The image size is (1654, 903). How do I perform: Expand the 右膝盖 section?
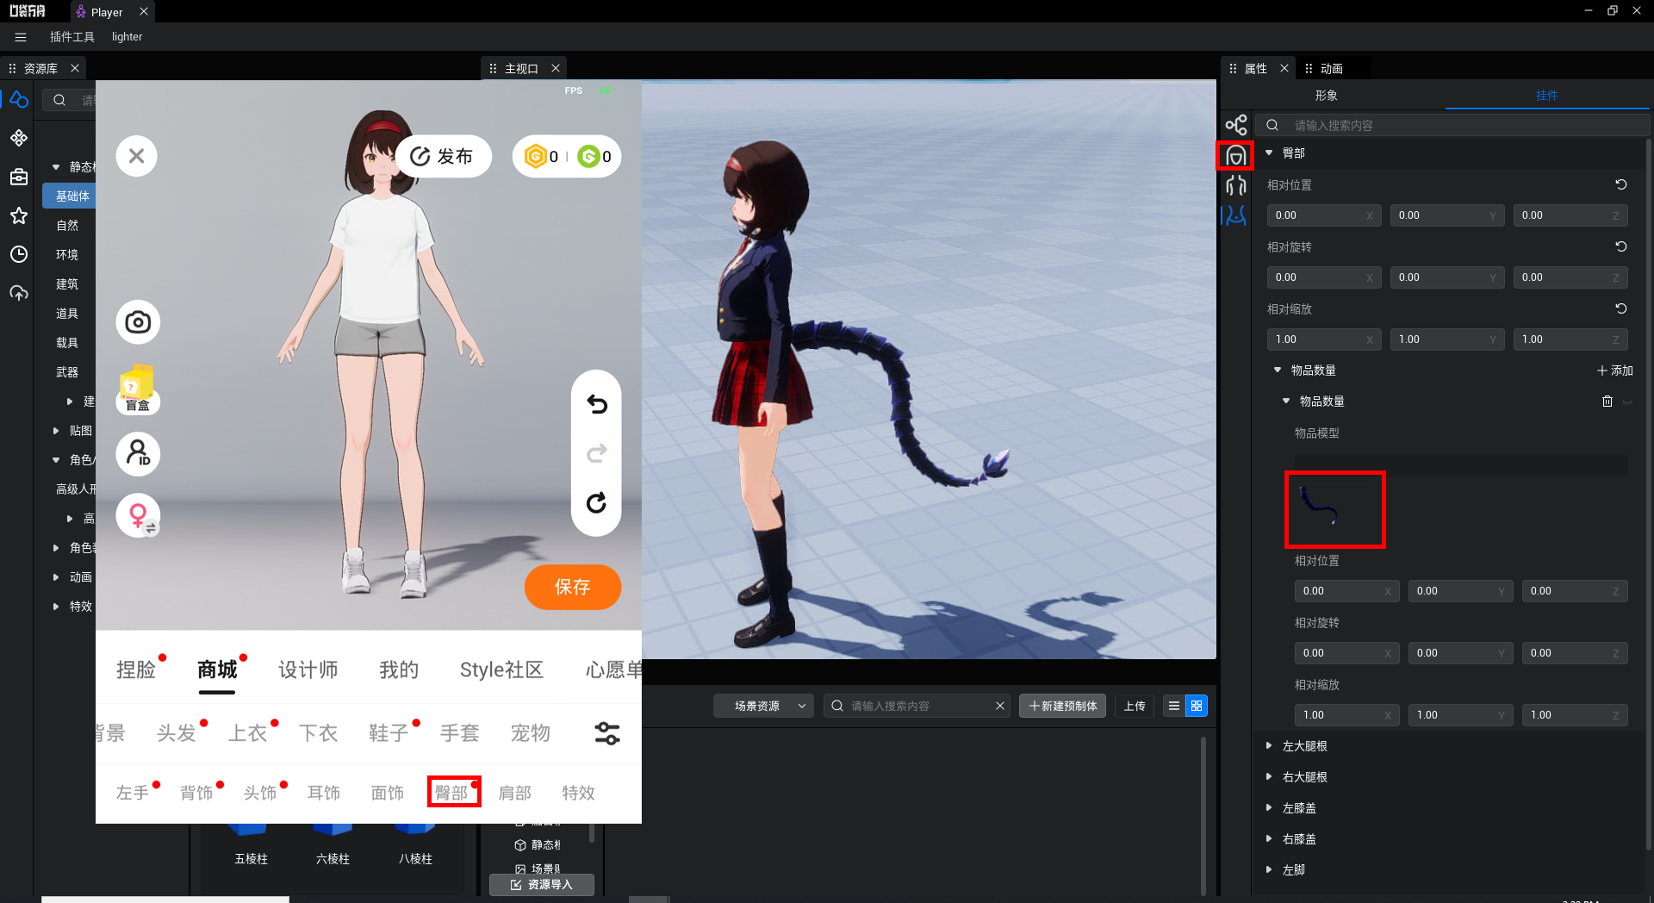[x=1269, y=838]
